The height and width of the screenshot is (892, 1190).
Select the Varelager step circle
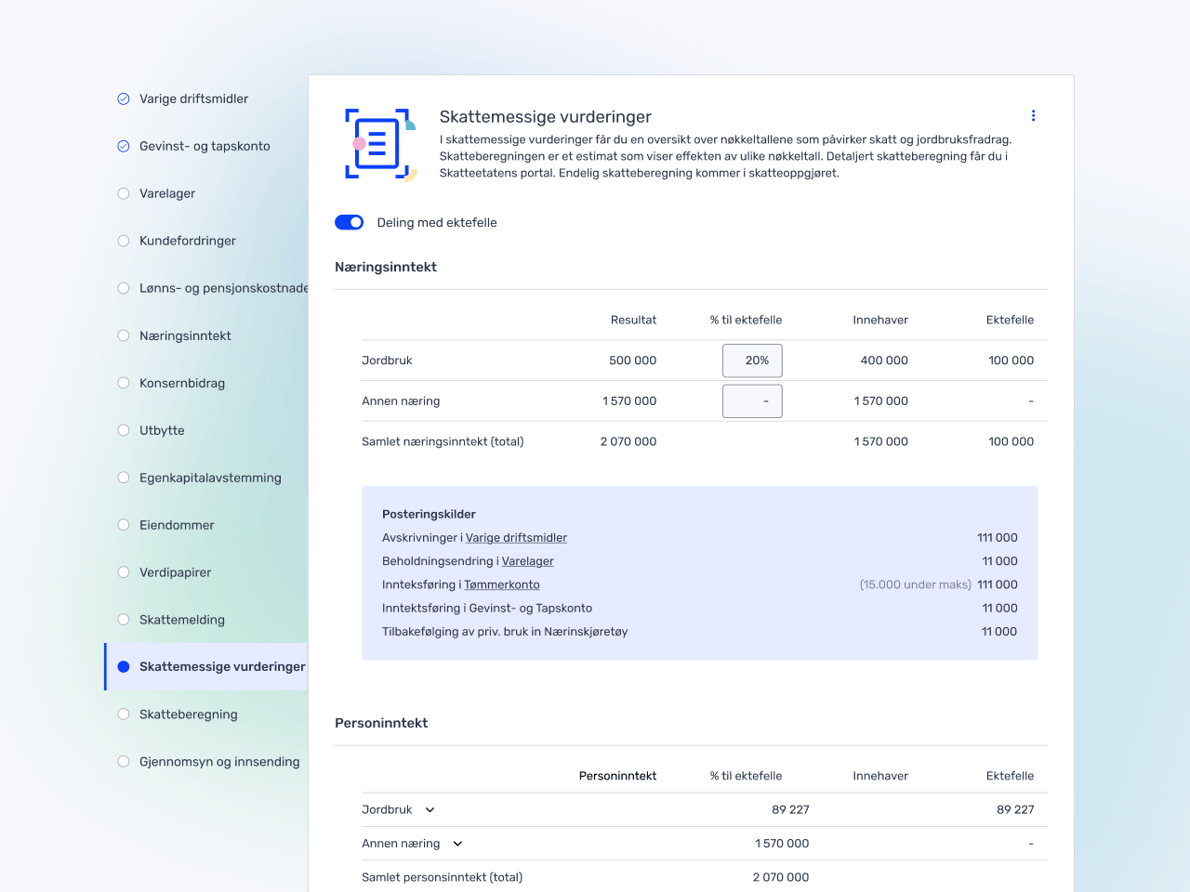[124, 193]
